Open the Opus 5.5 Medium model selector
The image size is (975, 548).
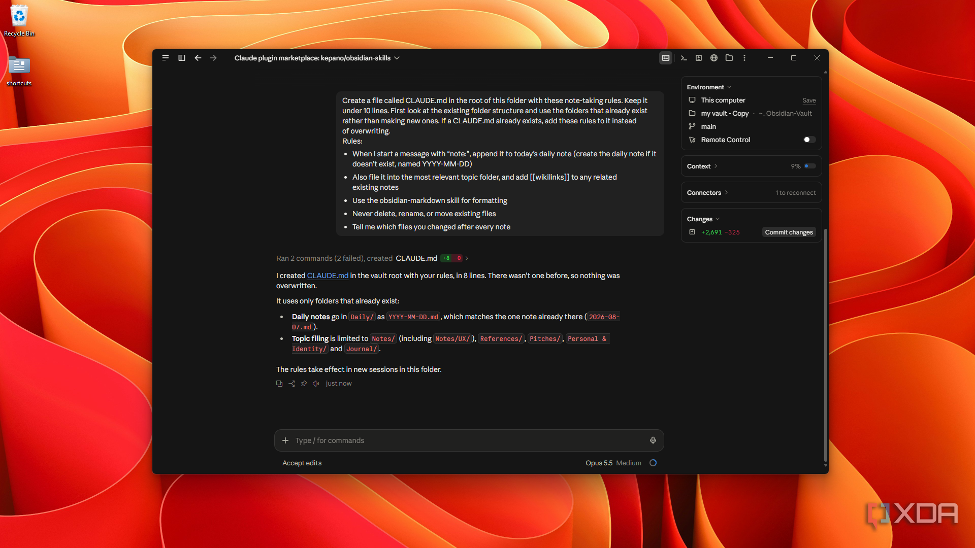click(x=613, y=463)
